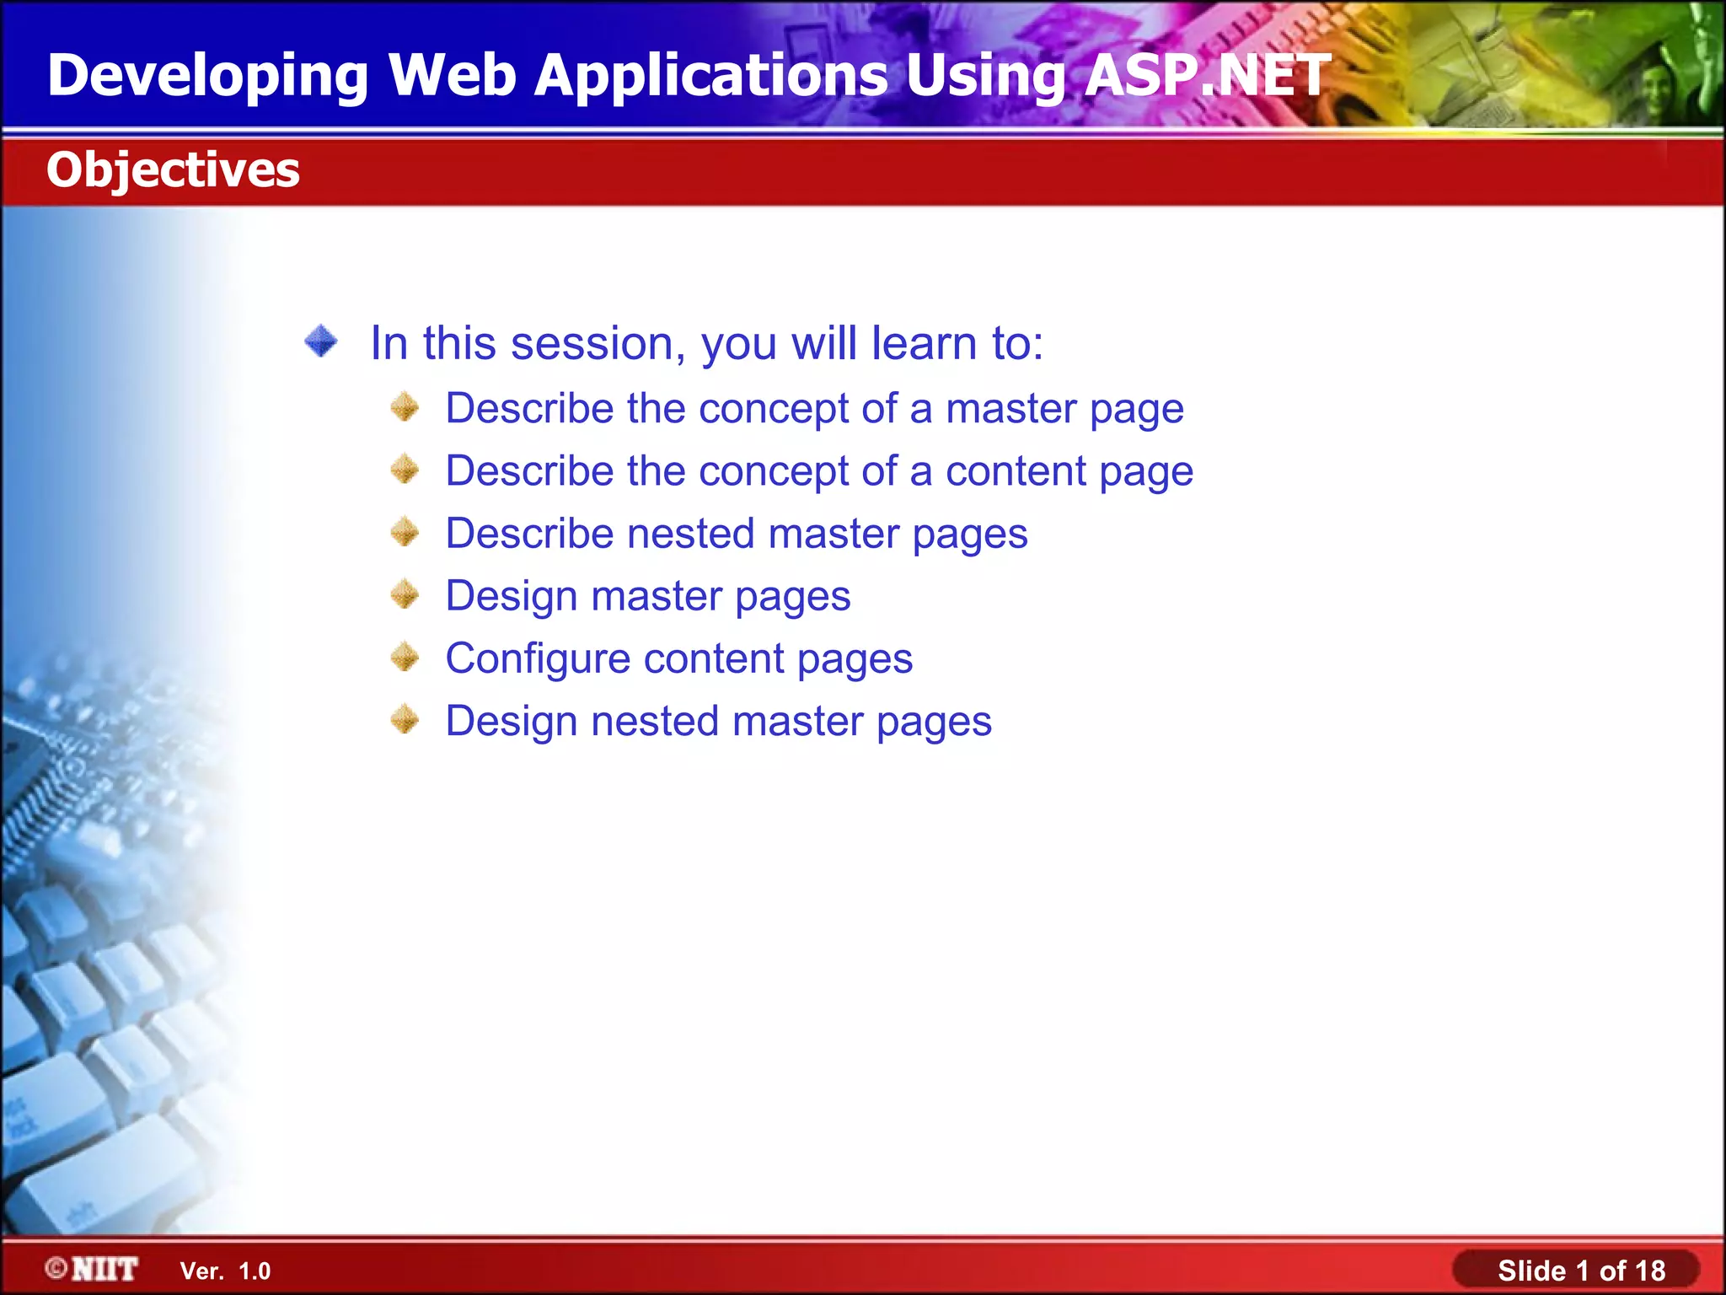Screen dimensions: 1726x1295
Task: Click 'Describe the concept of a content page' text
Action: 818,471
